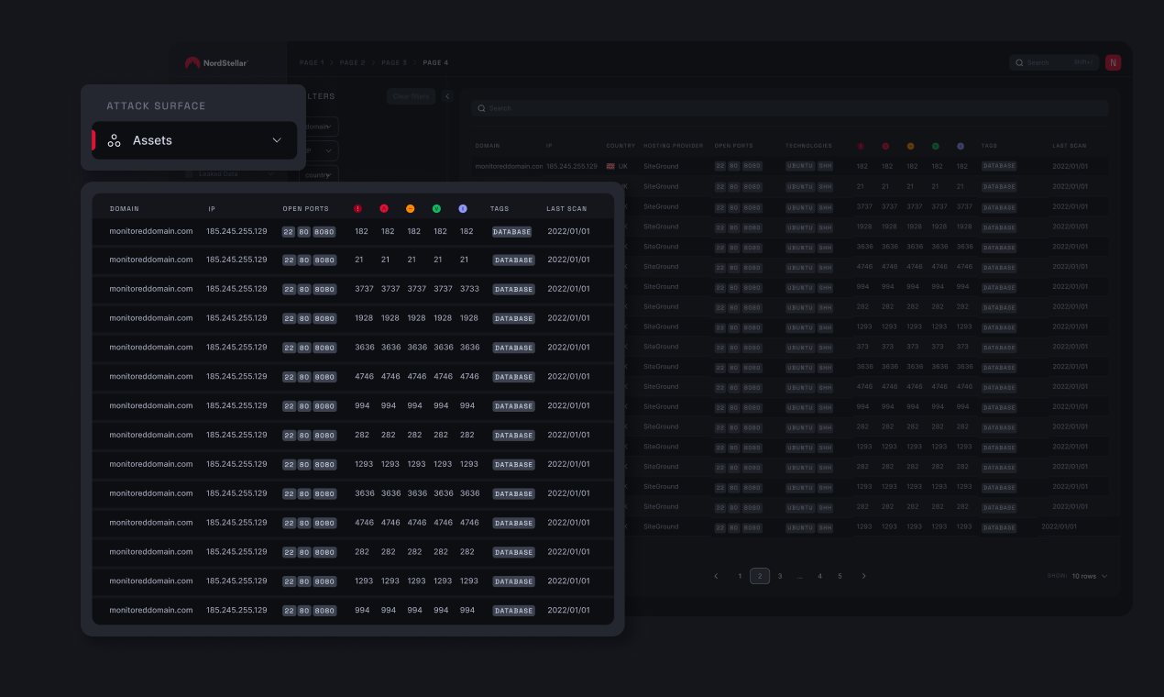
Task: Click orange medium severity icon in front table header
Action: (x=410, y=208)
